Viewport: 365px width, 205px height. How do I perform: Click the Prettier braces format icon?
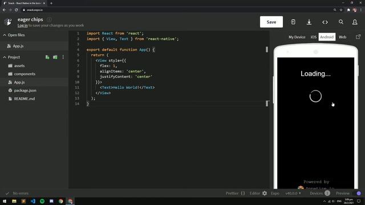243,193
